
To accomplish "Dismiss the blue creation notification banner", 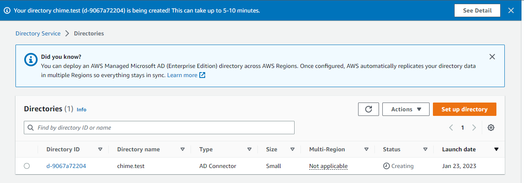I will coord(511,10).
